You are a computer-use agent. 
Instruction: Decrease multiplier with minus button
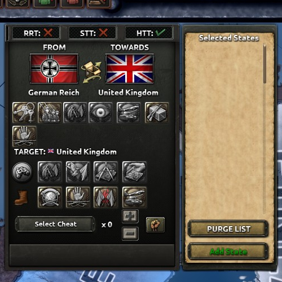[x=130, y=233]
